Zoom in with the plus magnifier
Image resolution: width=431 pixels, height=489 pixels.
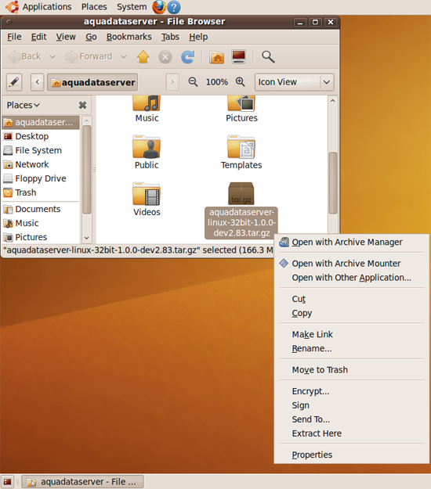tap(240, 82)
